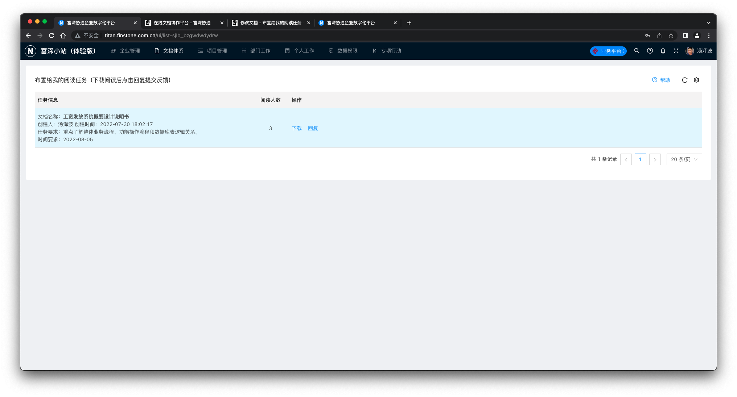Bookmark this page with the star icon
This screenshot has width=737, height=397.
[x=671, y=35]
